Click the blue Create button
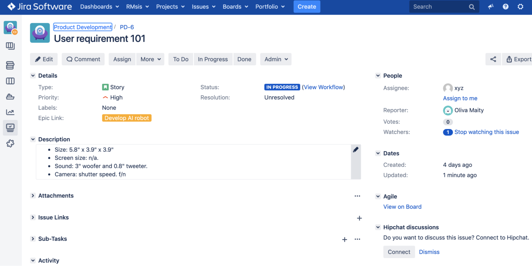Viewport: 532px width, 266px height. 307,7
